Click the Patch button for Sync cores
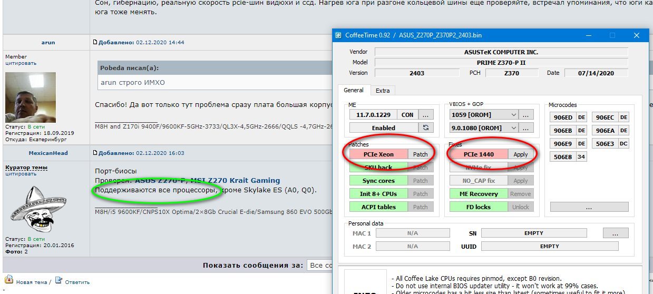The width and height of the screenshot is (653, 294). click(x=420, y=181)
